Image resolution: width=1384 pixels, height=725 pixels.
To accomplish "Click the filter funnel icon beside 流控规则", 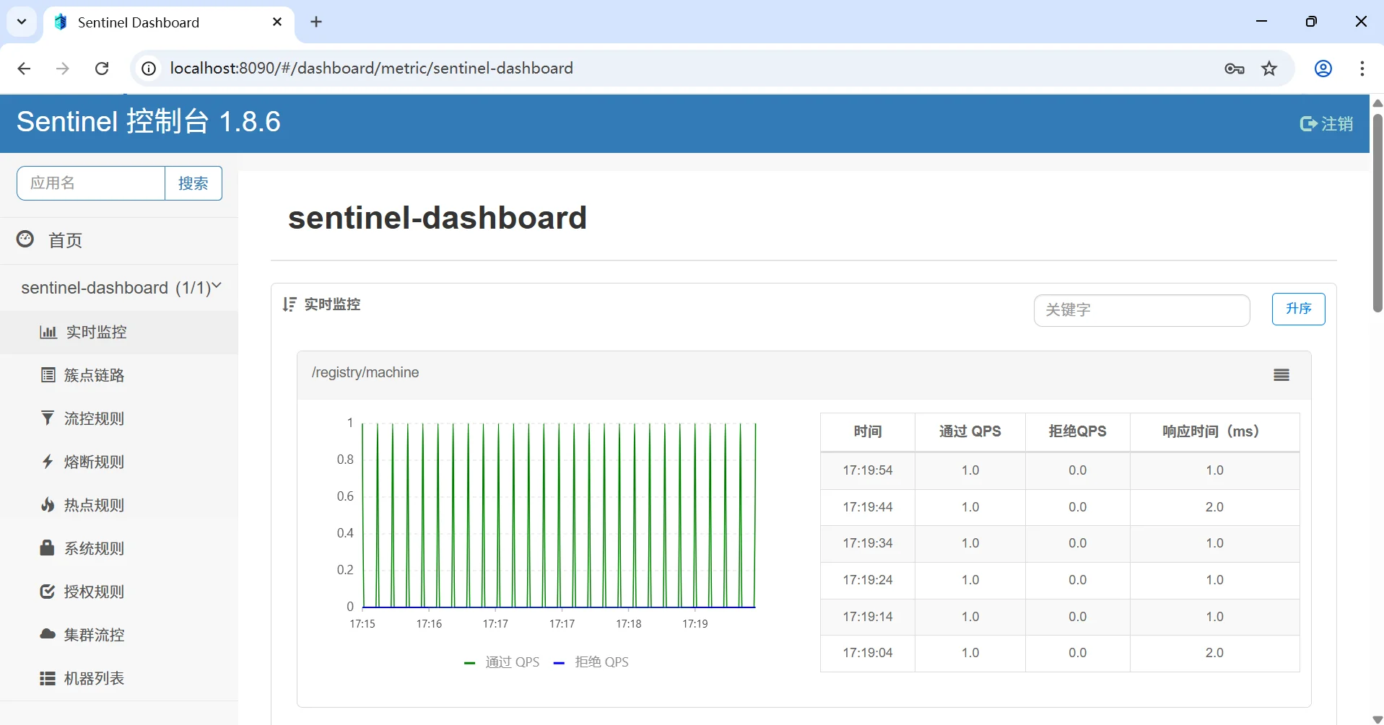I will (x=48, y=418).
